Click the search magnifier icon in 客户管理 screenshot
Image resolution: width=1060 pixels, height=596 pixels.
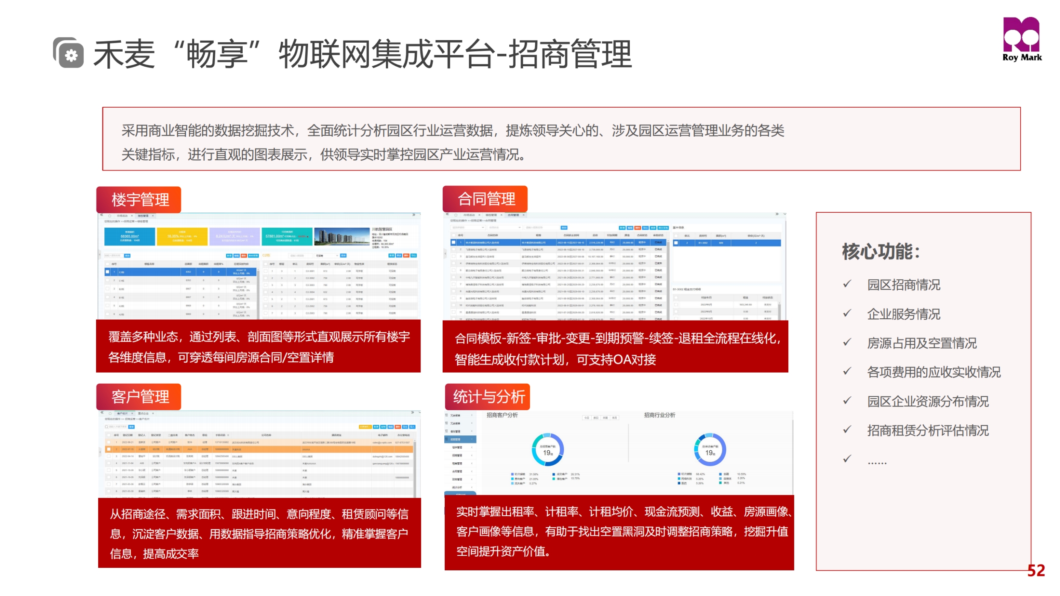coord(107,427)
